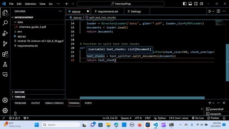Open the Manage gear icon

click(x=5, y=110)
